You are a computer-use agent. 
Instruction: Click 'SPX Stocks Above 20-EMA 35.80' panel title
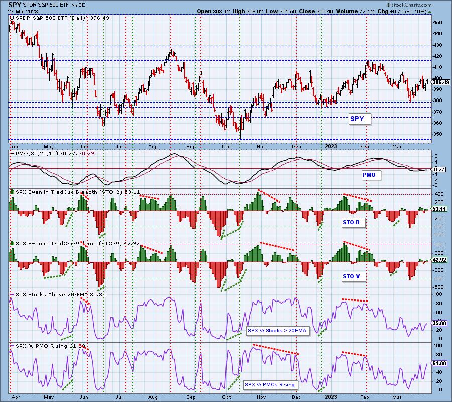point(61,295)
